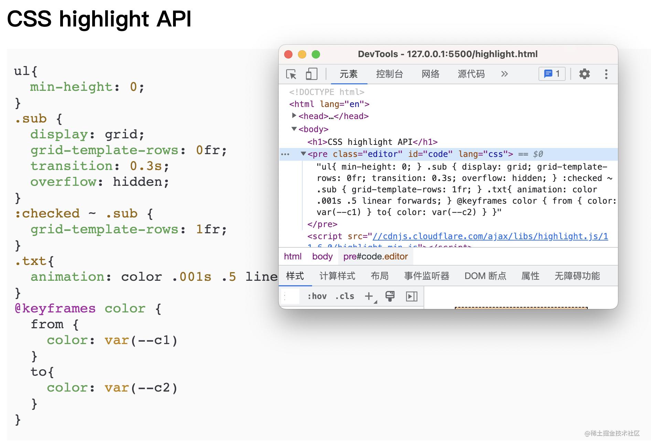
Task: Toggle the .cls class editor
Action: click(x=344, y=296)
